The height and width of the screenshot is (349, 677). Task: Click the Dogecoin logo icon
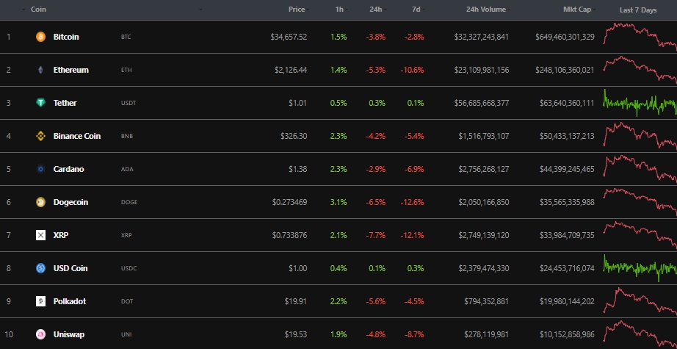click(x=40, y=202)
